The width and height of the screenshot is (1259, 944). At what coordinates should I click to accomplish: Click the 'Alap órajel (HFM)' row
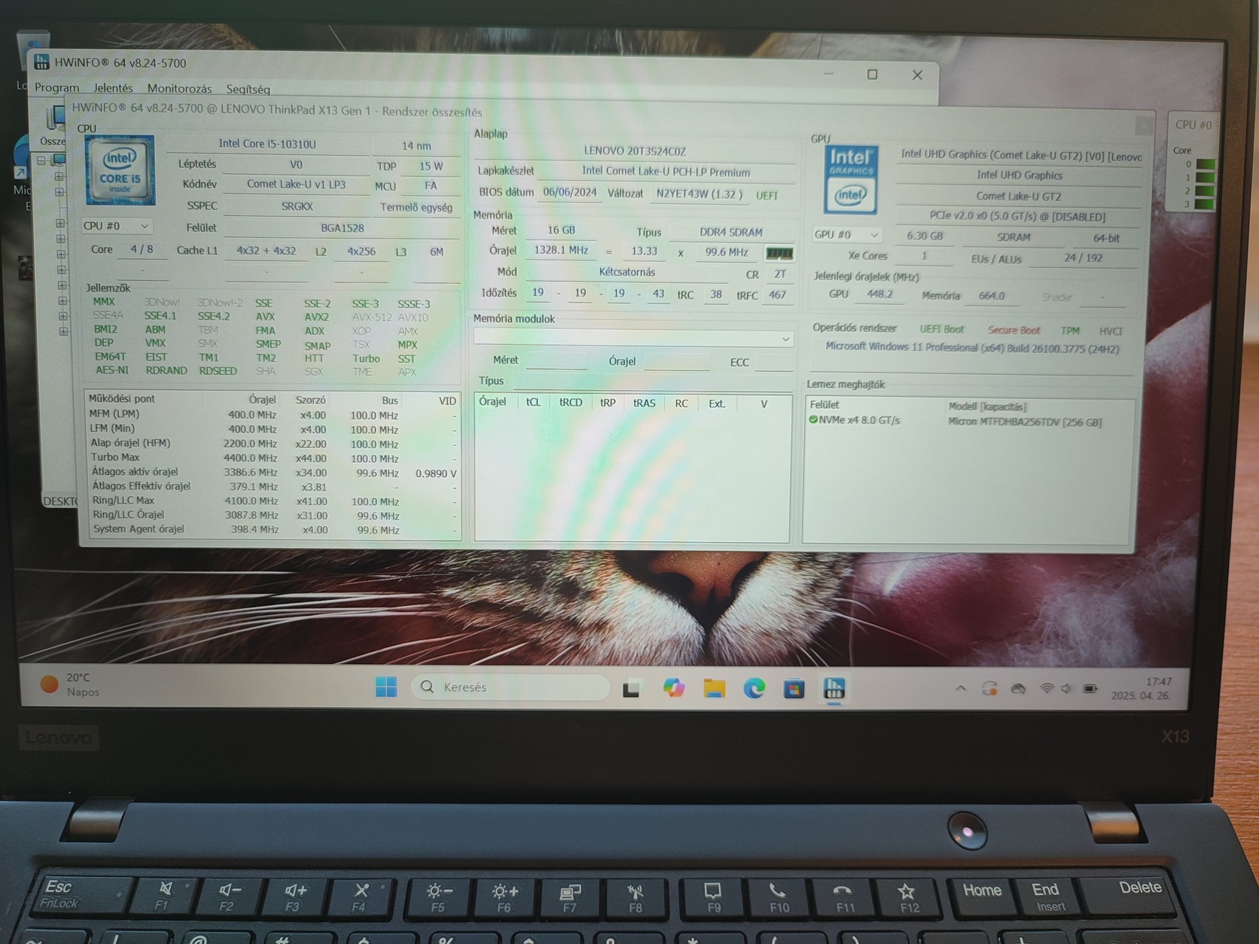(273, 443)
